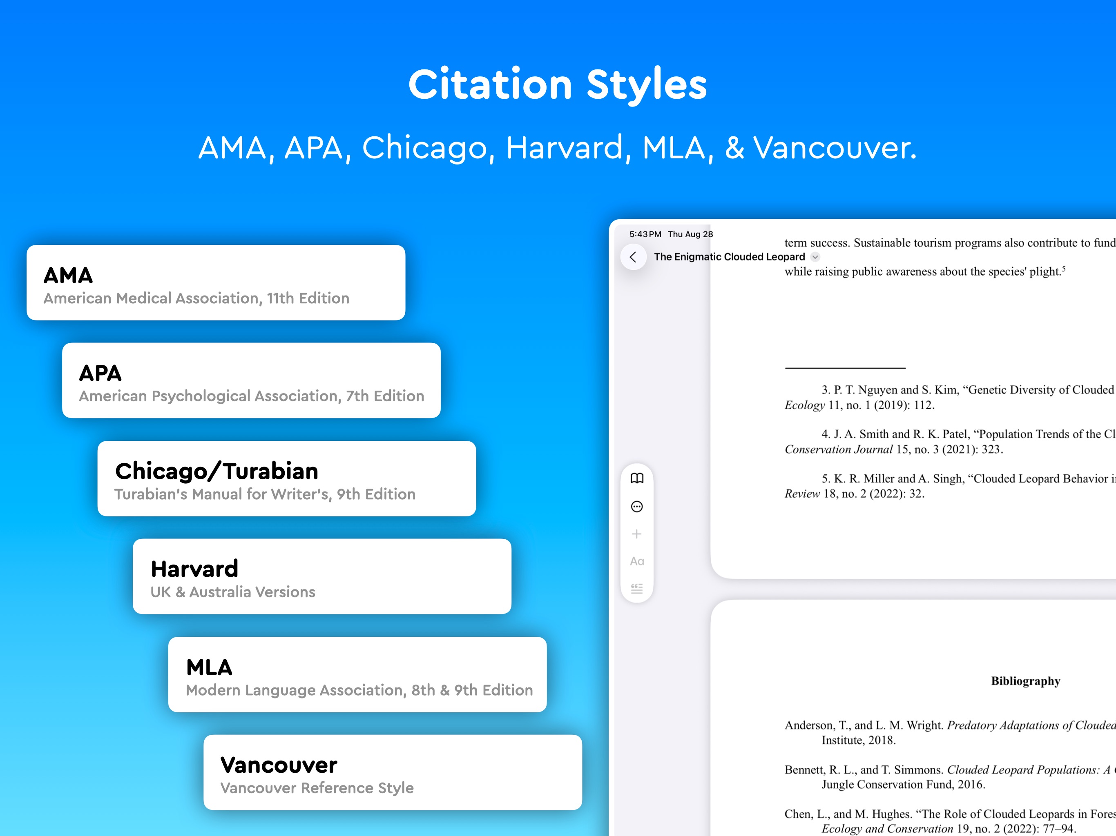This screenshot has height=836, width=1116.
Task: Click the Bennett and Simmons bibliography entry
Action: coord(949,777)
